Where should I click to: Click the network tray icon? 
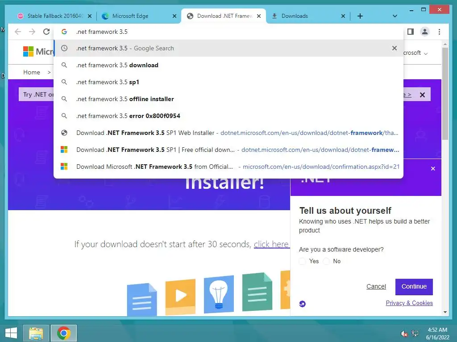[x=415, y=334]
